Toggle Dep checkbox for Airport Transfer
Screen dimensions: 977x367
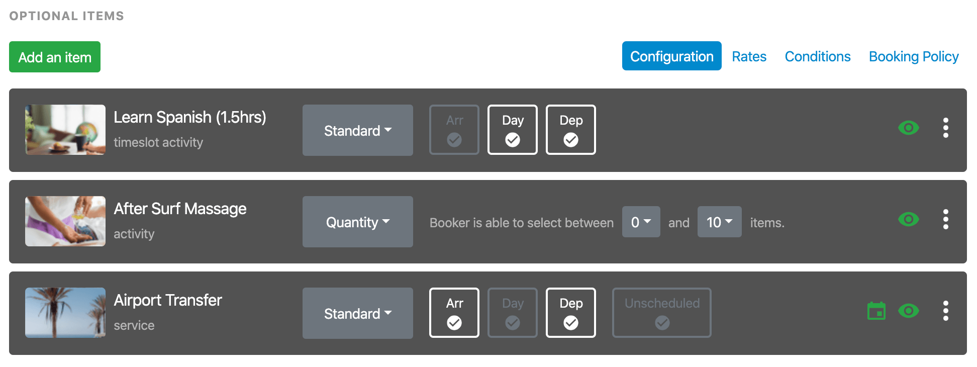tap(571, 313)
